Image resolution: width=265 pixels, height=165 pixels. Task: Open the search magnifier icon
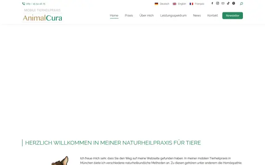tap(242, 4)
